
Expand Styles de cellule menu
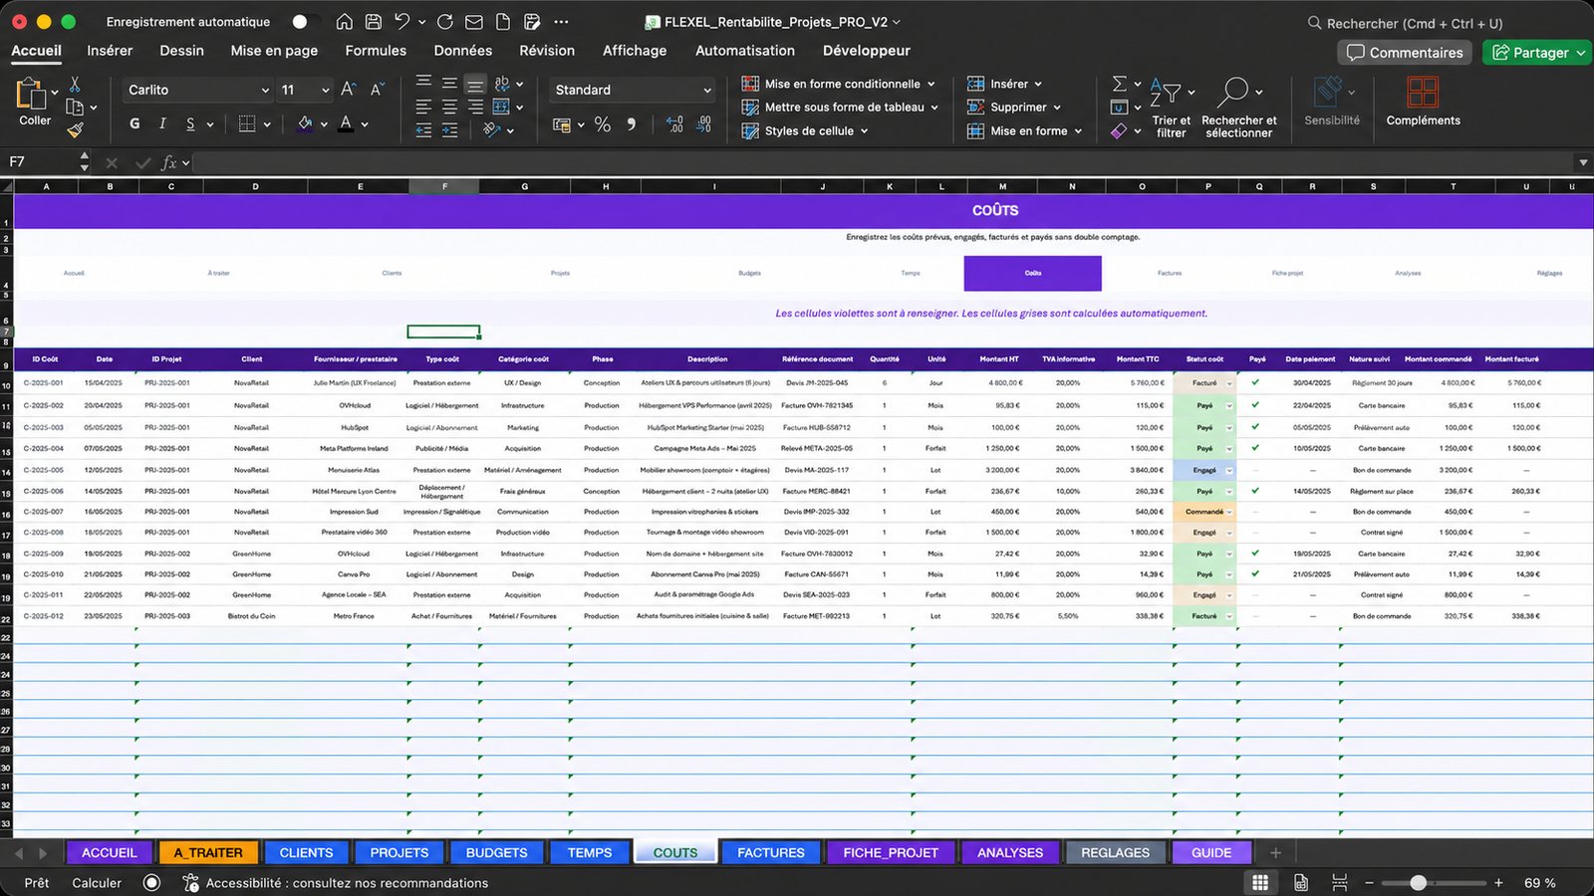coord(864,130)
